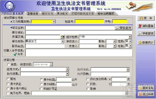Toggle the 结案 checkbox
Image resolution: width=156 pixels, height=99 pixels.
[x=8, y=65]
